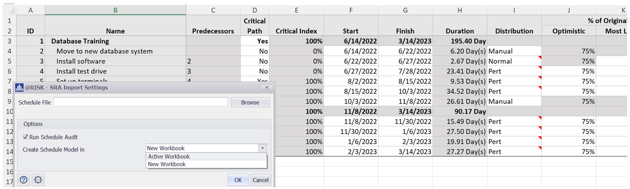Click the red comment marker in row 14 distribution
The width and height of the screenshot is (630, 189).
click(x=540, y=148)
